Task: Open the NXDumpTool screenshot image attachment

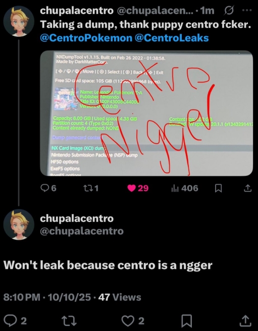Action: (146, 113)
